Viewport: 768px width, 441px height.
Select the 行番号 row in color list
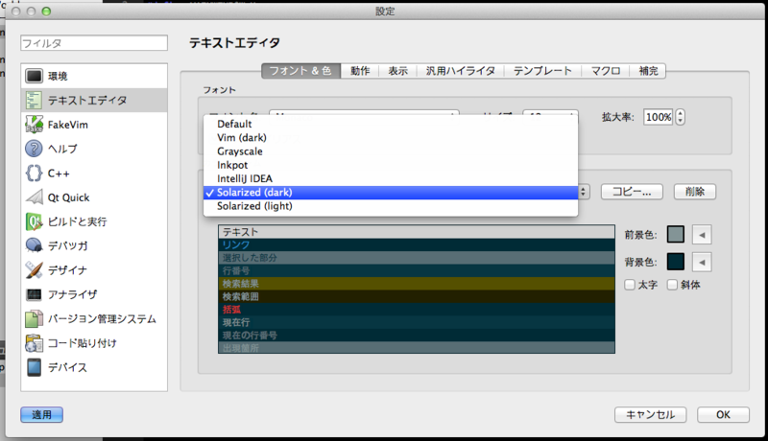417,271
